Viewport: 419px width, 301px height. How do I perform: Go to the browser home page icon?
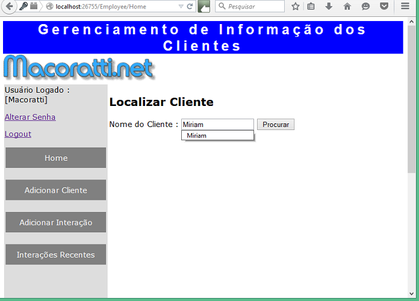click(x=347, y=6)
